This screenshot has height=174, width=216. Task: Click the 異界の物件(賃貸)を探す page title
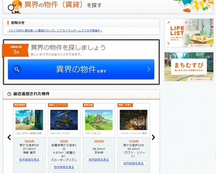(63, 5)
